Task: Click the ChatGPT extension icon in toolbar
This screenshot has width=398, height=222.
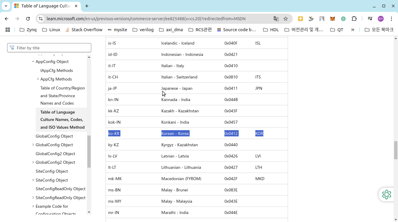Action: (343, 19)
